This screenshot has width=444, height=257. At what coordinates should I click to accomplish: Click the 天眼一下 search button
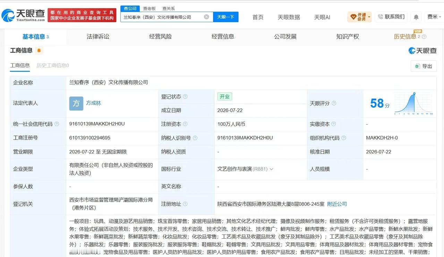(225, 17)
